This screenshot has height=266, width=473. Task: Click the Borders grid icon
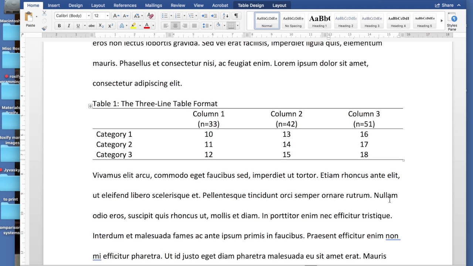pos(231,26)
